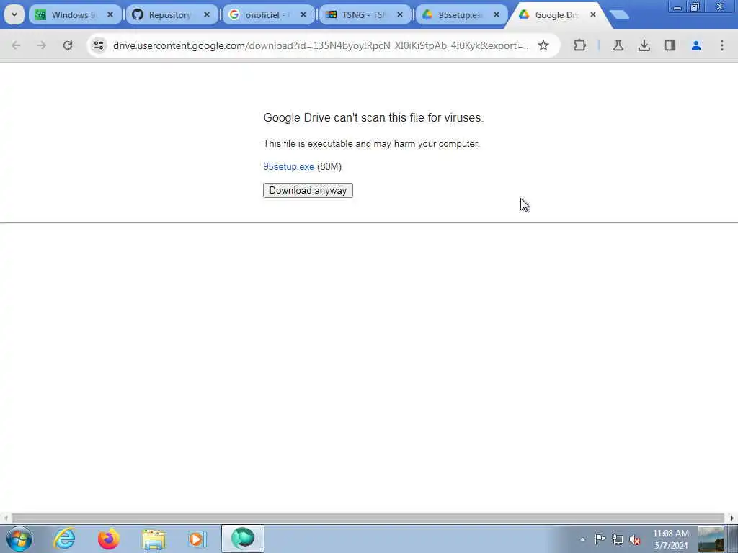Image resolution: width=738 pixels, height=553 pixels.
Task: Click the address bar URL
Action: coord(322,45)
